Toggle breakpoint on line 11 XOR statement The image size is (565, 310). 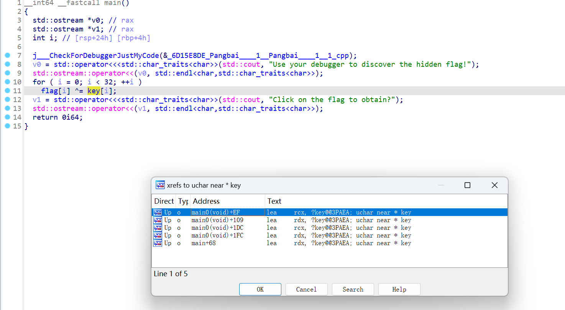pyautogui.click(x=8, y=91)
